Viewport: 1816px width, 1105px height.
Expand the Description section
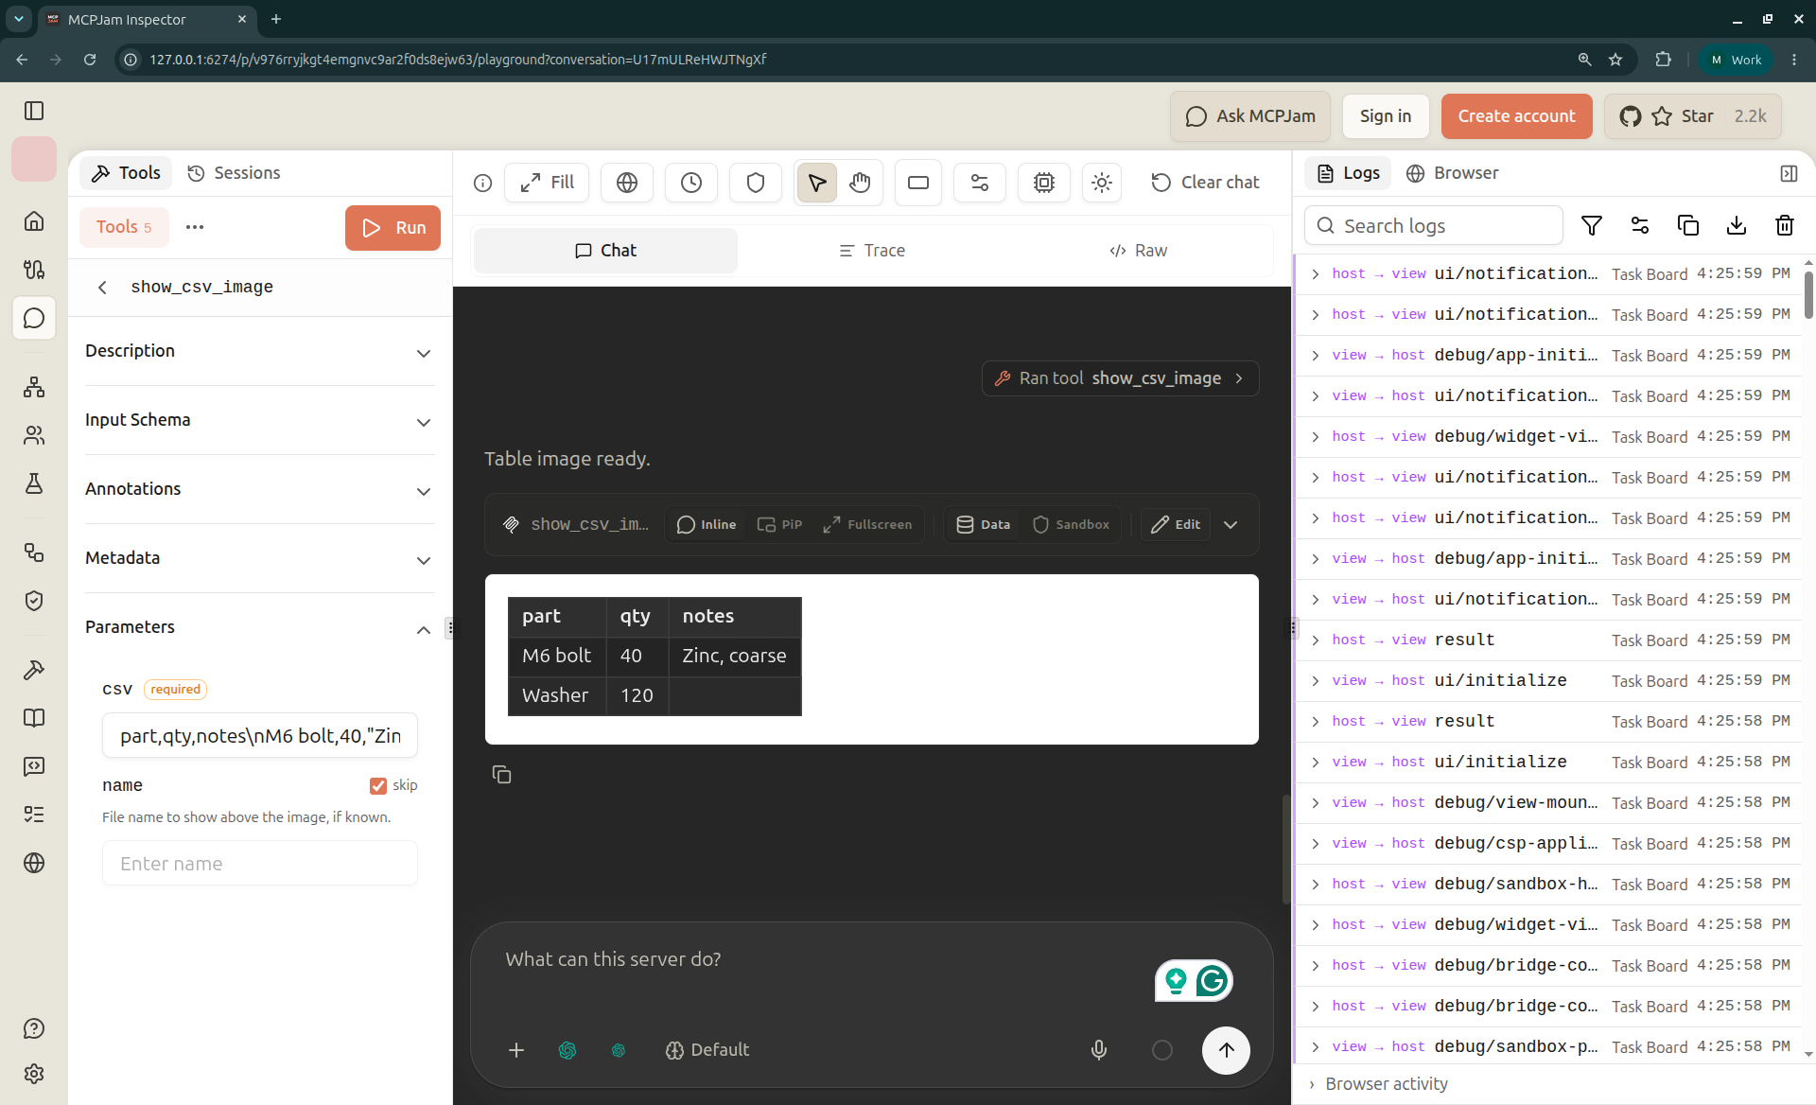(260, 351)
